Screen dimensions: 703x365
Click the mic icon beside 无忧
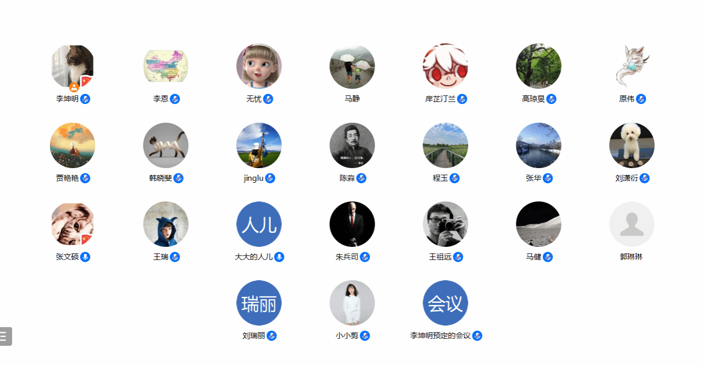pyautogui.click(x=268, y=99)
